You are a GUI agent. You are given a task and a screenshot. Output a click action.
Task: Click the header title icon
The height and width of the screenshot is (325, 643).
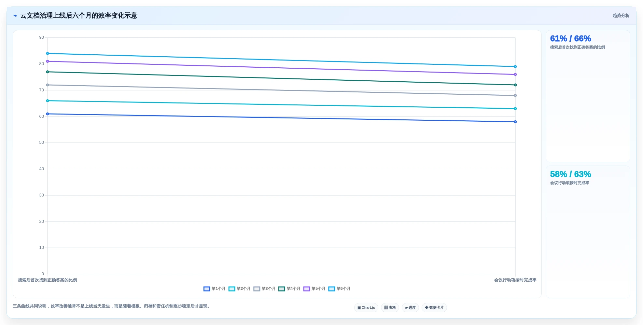(x=15, y=16)
